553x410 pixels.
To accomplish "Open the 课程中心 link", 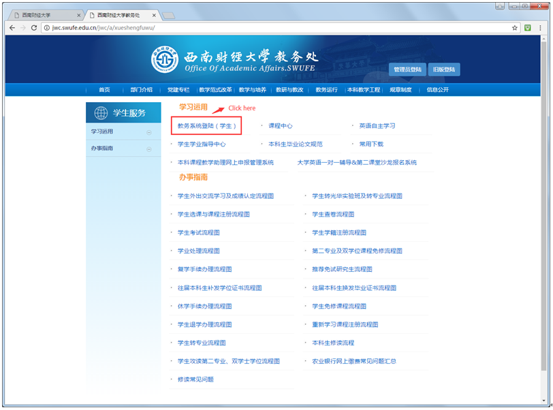I will tap(281, 126).
